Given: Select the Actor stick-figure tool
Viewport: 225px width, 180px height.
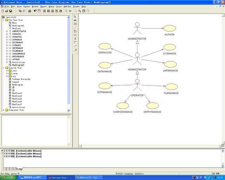Looking at the screenshot, I should pos(75,39).
